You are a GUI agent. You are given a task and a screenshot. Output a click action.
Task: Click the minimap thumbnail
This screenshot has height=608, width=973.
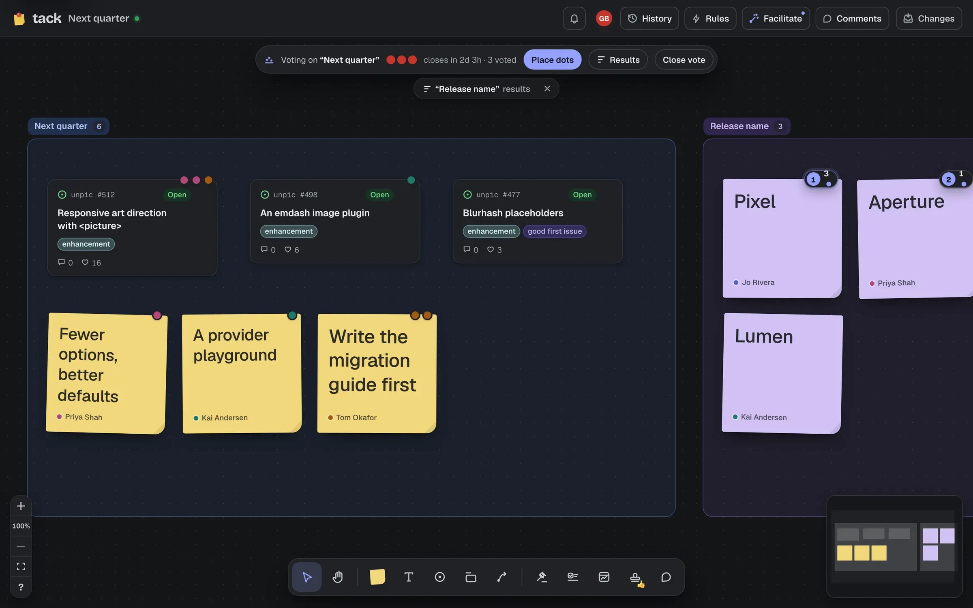tap(894, 546)
